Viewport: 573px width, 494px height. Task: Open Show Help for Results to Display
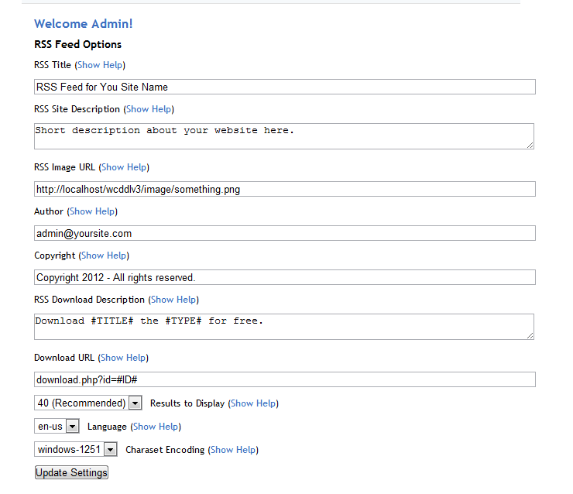pyautogui.click(x=253, y=403)
